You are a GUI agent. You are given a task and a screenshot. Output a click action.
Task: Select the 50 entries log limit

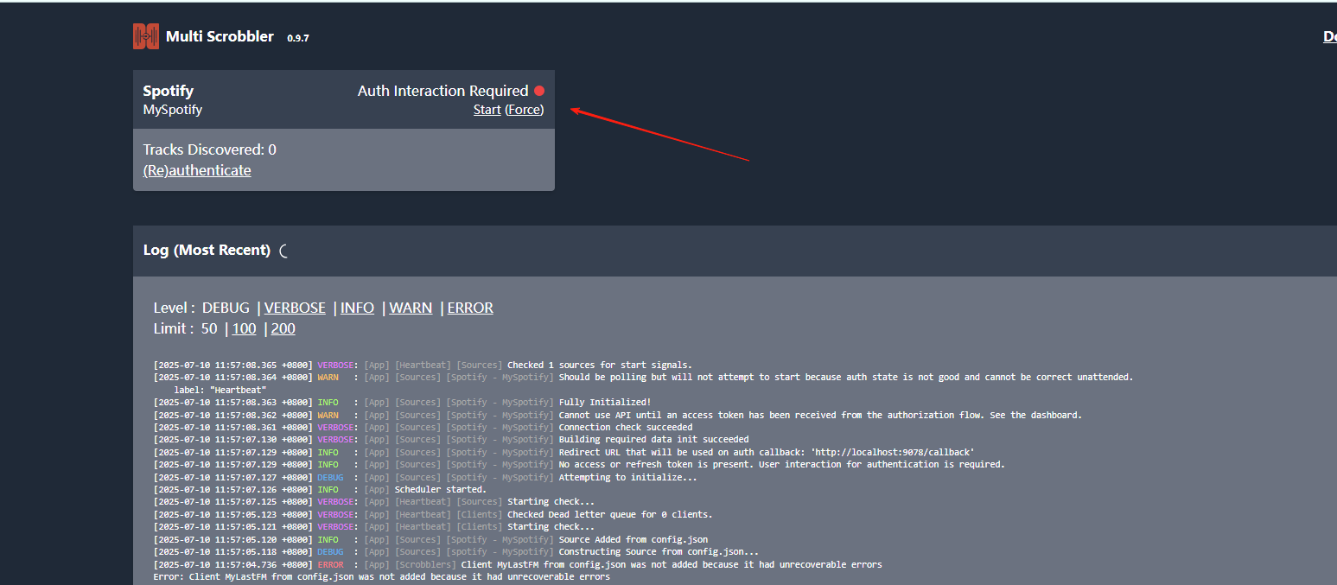[x=209, y=328]
